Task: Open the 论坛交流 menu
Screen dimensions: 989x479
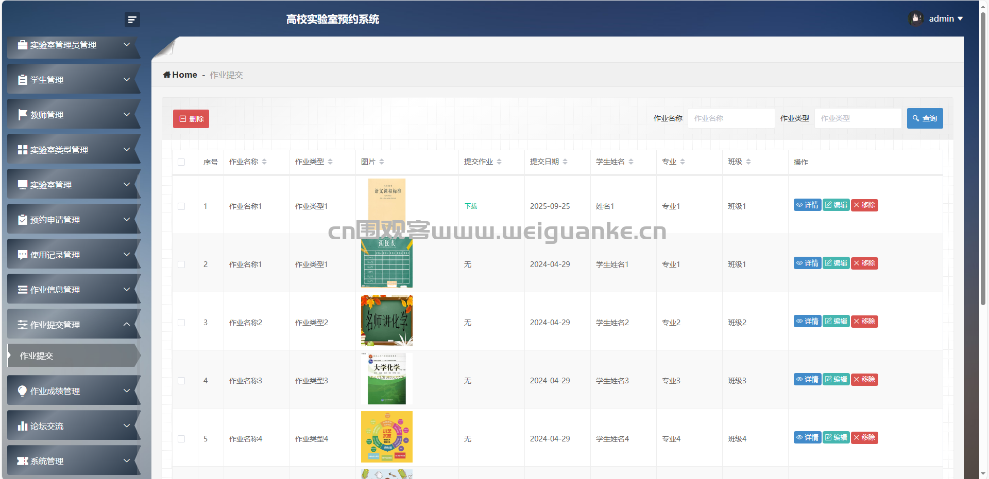Action: [x=74, y=426]
